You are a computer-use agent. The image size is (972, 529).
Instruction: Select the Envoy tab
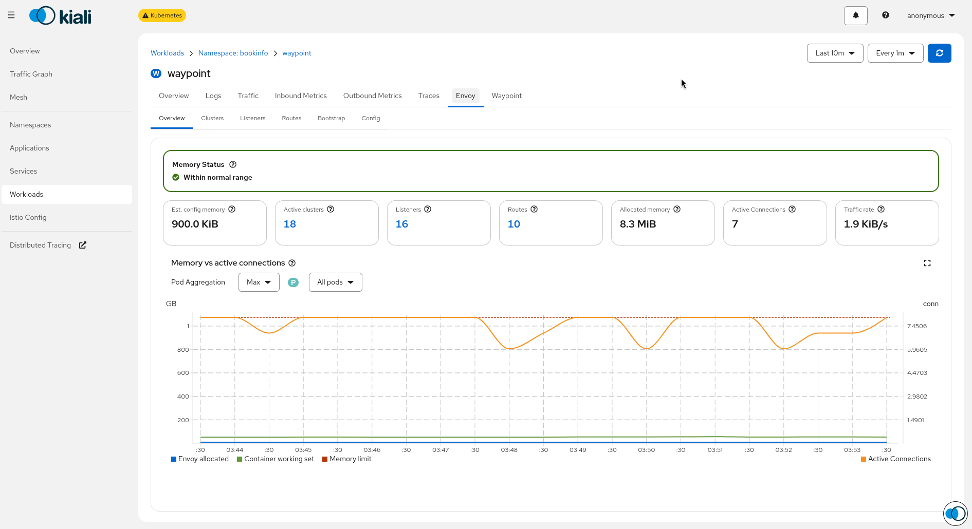[x=465, y=96]
